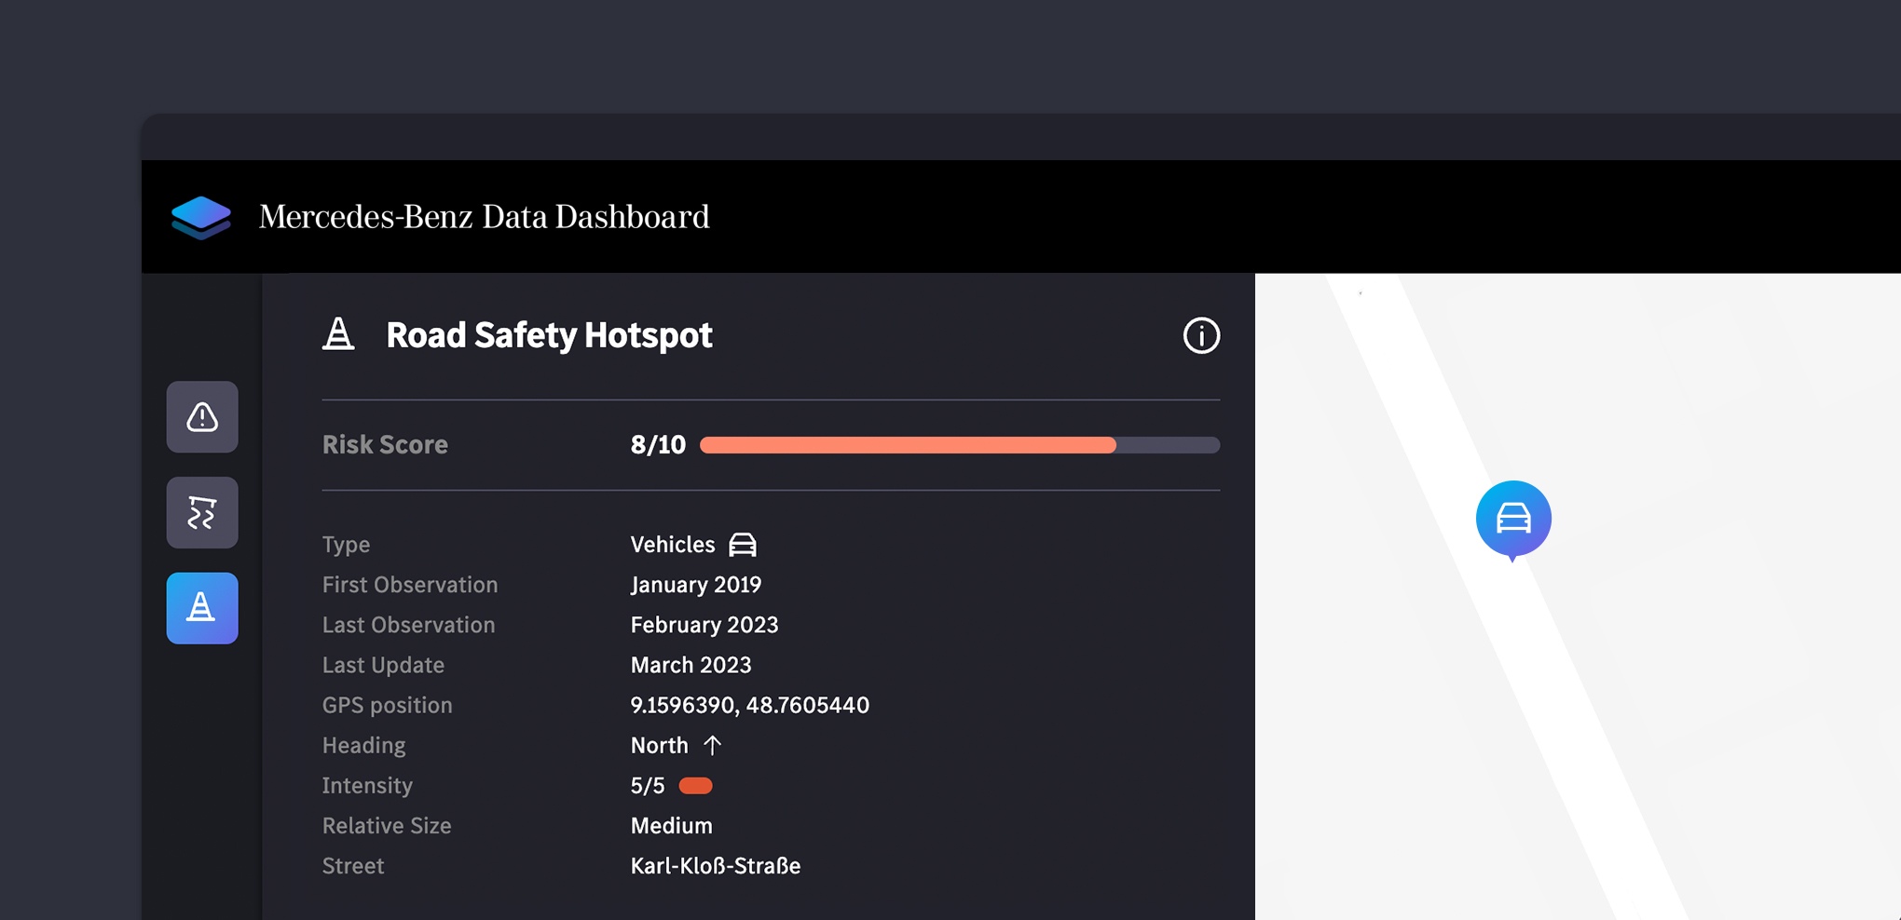Click the Risk Score label

pyautogui.click(x=385, y=445)
